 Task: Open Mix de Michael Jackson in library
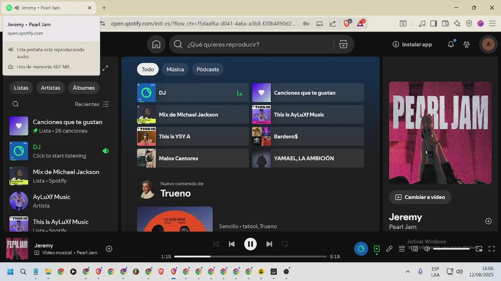(x=60, y=176)
